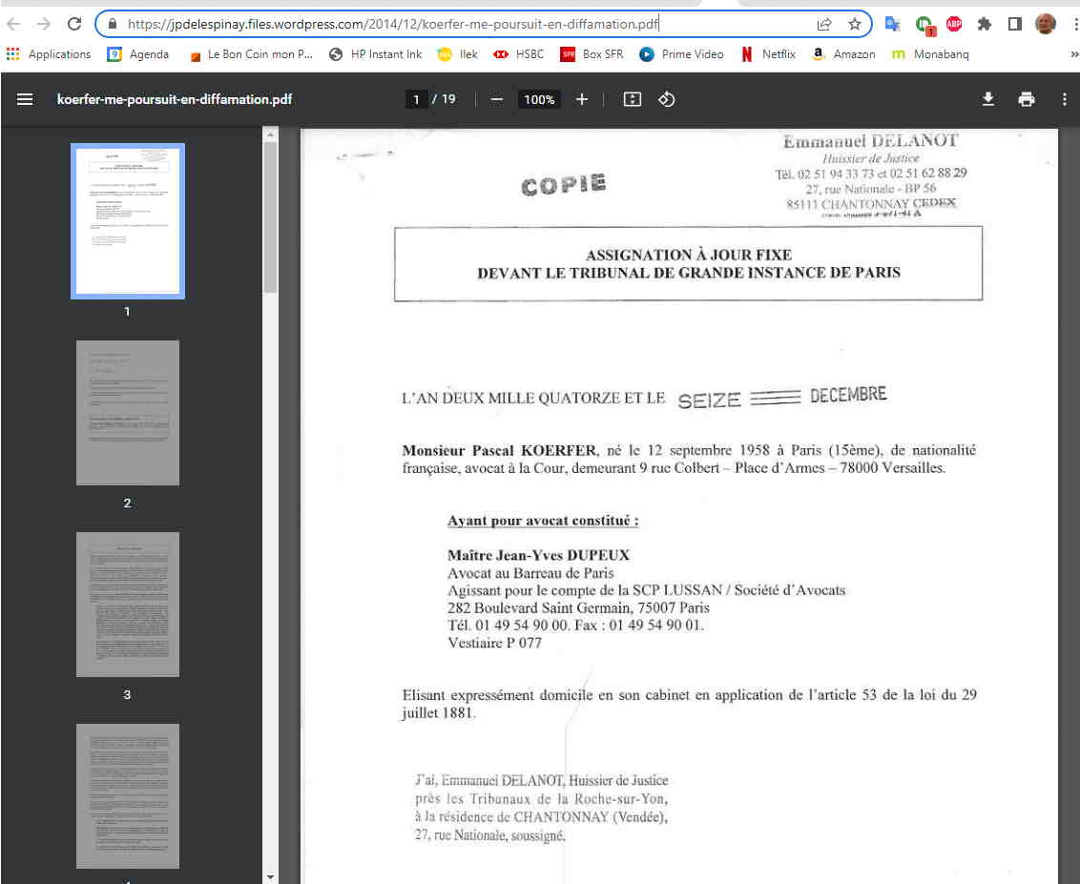Screen dimensions: 1080x884
Task: Click the page number input field
Action: (x=415, y=99)
